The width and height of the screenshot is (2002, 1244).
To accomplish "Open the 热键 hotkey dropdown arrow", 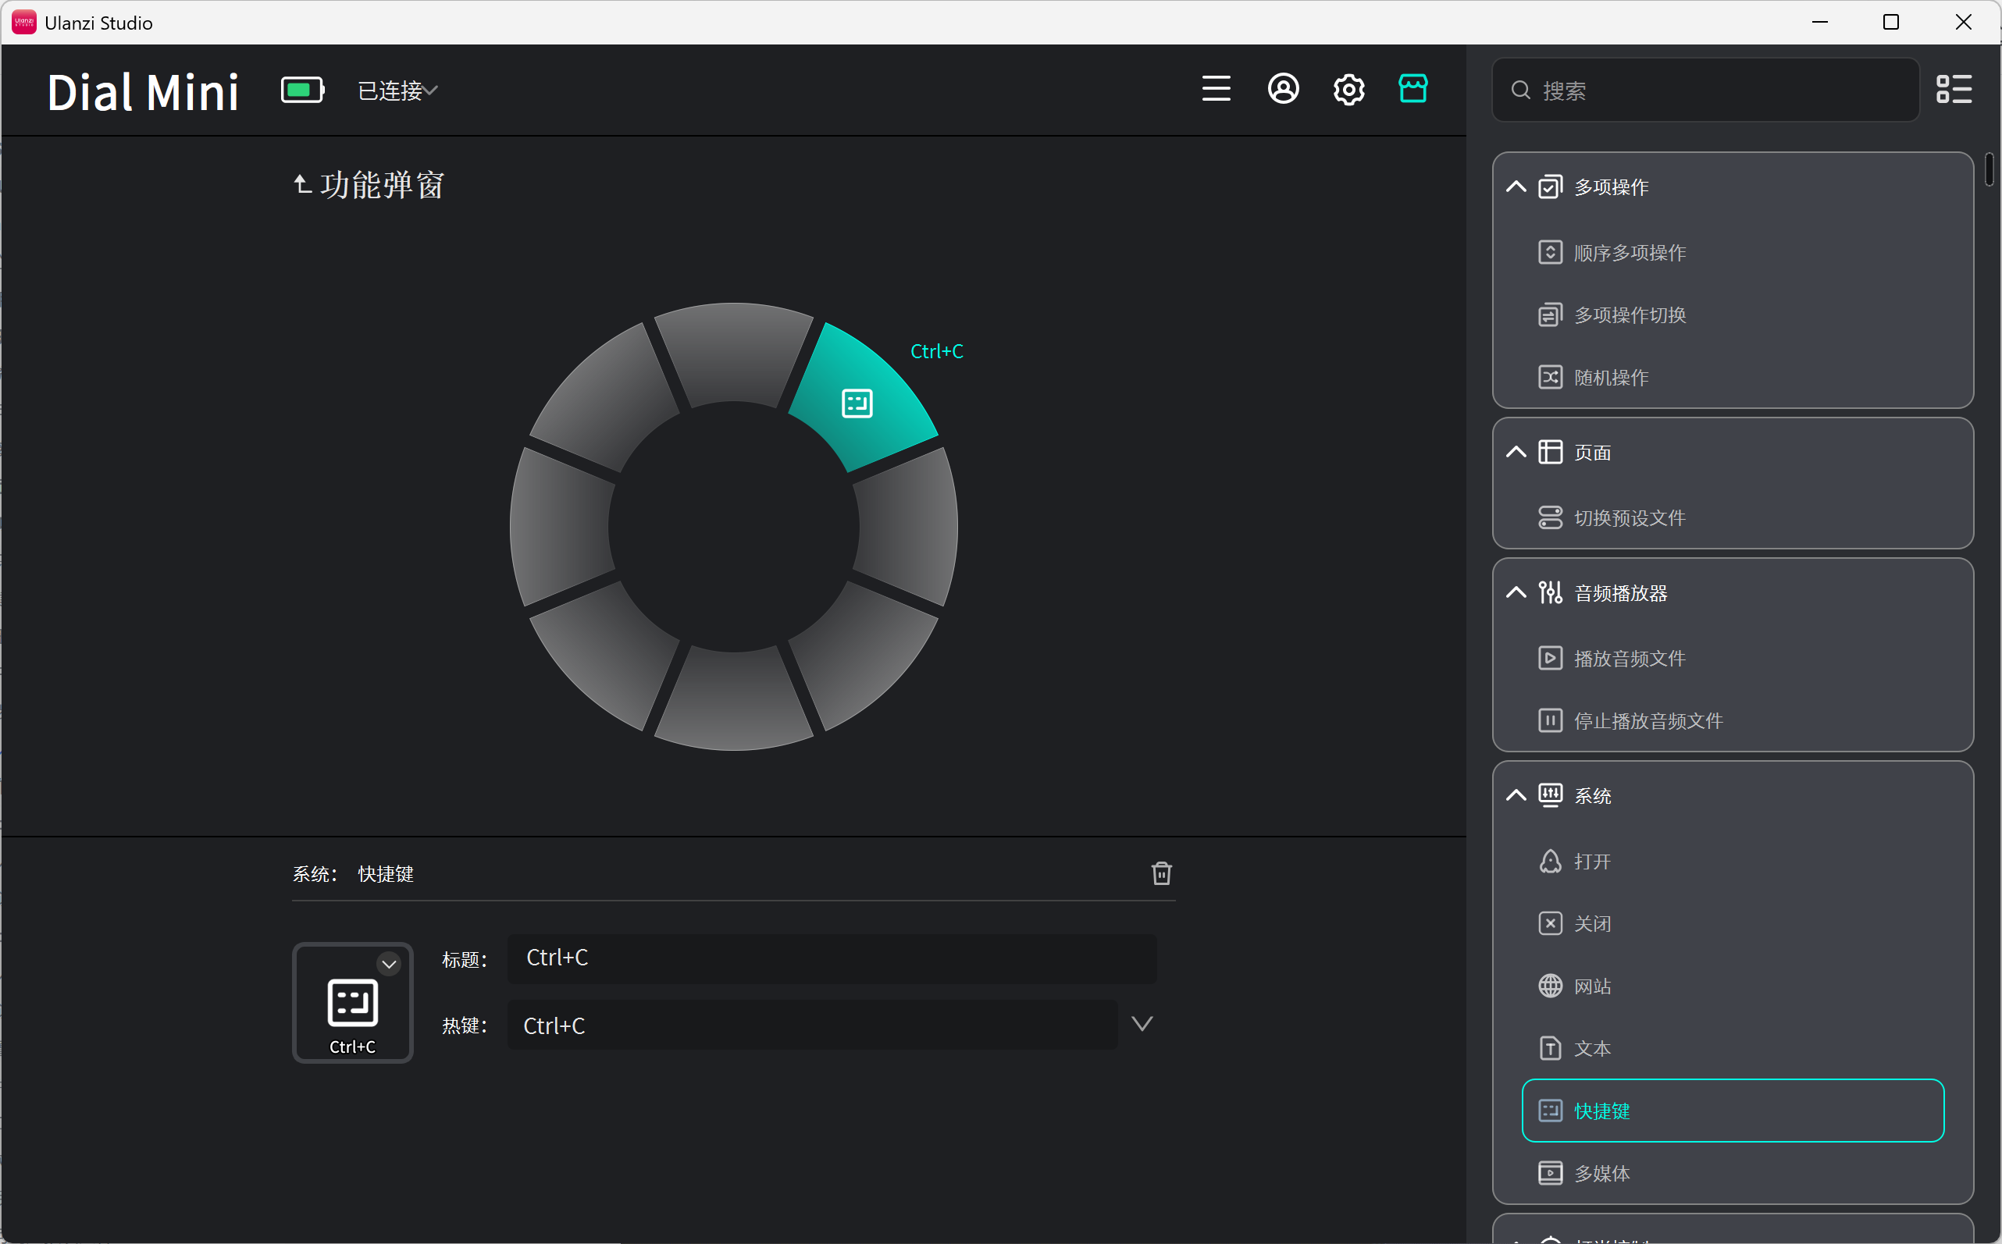I will tap(1142, 1025).
